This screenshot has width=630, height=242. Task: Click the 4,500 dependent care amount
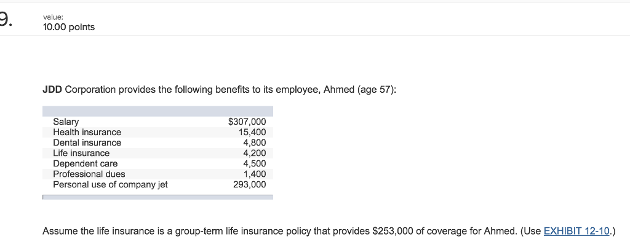point(254,164)
